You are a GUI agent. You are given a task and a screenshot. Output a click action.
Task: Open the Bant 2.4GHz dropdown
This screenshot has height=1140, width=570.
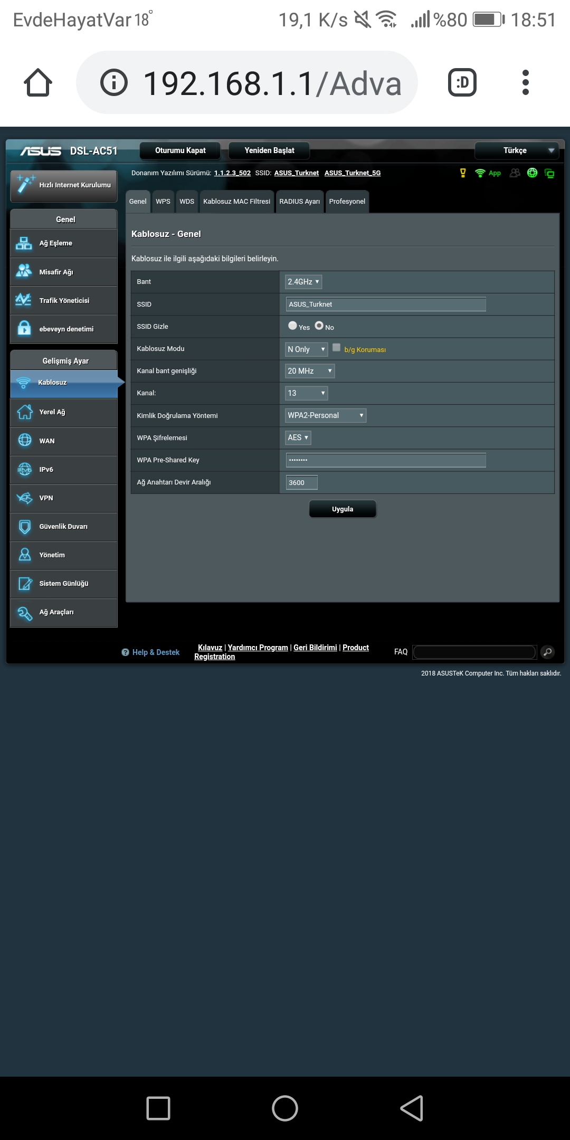click(x=303, y=282)
